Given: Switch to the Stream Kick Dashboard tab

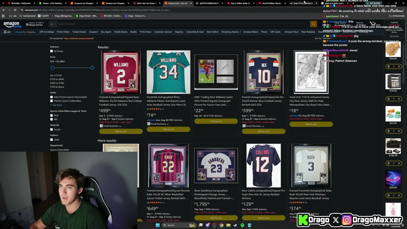Looking at the screenshot, I should [52, 3].
